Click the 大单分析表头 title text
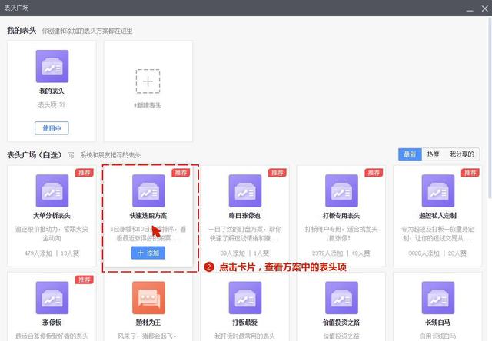The height and width of the screenshot is (341, 492). [52, 216]
